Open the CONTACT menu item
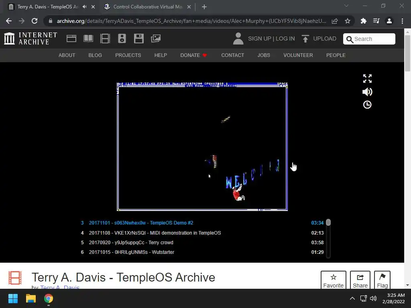Image resolution: width=411 pixels, height=308 pixels. pos(232,55)
